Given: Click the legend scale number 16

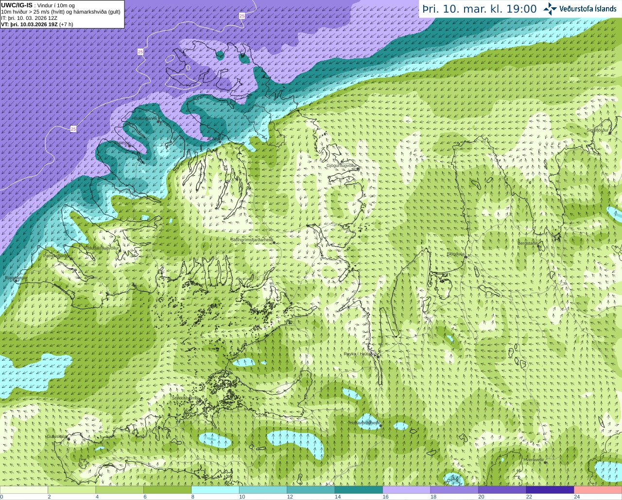Looking at the screenshot, I should click(x=386, y=497).
